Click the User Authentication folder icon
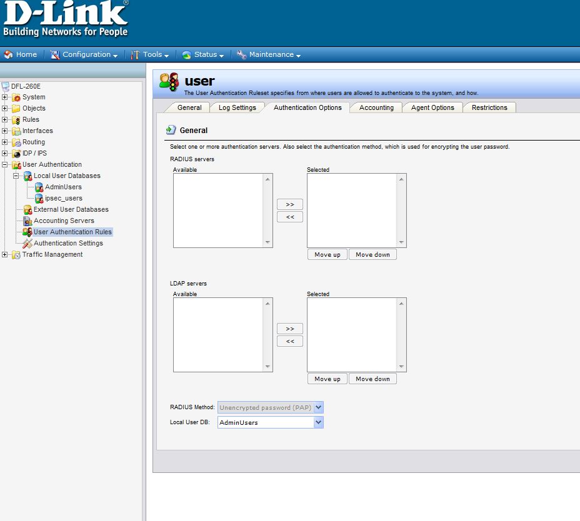The width and height of the screenshot is (580, 521). pos(16,165)
